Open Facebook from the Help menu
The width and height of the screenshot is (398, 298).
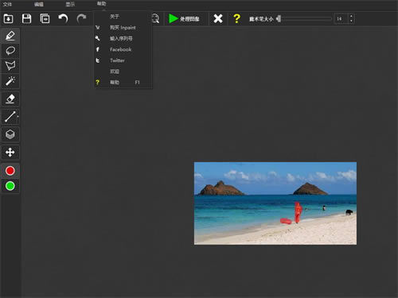point(123,49)
